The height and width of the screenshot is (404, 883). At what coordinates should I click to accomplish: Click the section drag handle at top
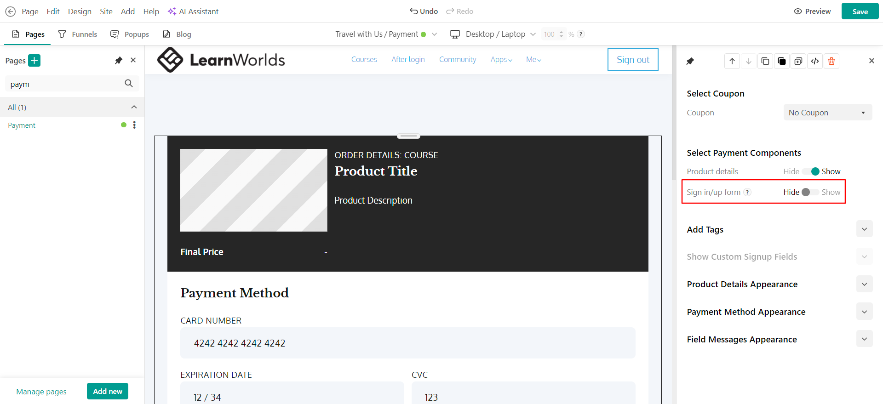[408, 136]
